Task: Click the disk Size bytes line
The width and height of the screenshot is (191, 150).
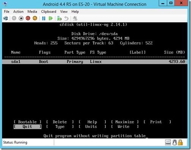Action: 93,38
